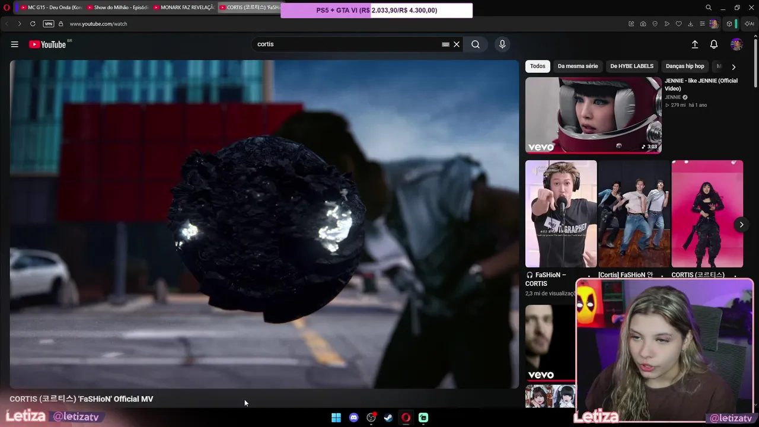Open Short with pink background dancer
The height and width of the screenshot is (427, 759).
pos(707,213)
